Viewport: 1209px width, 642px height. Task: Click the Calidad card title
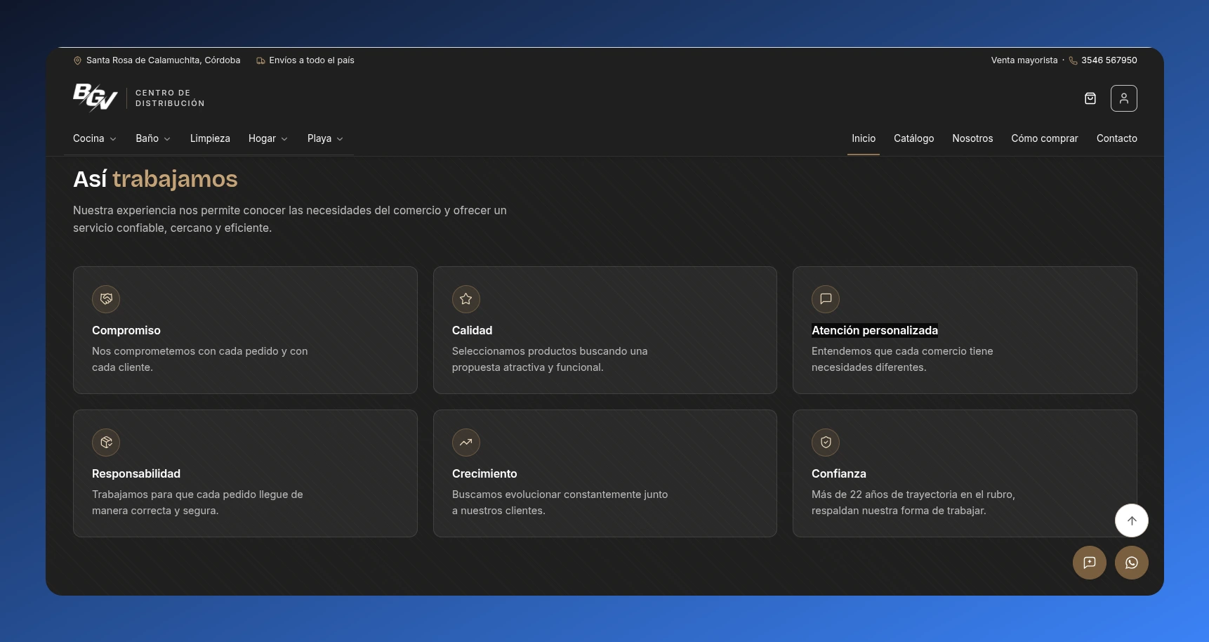click(x=472, y=330)
